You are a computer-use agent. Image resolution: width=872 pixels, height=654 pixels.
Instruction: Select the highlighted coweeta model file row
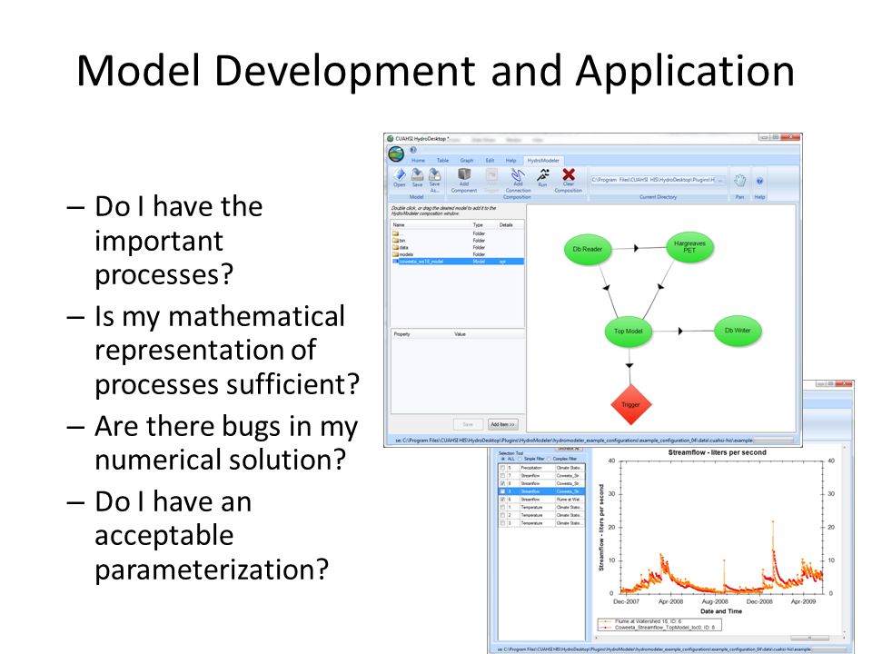point(458,262)
